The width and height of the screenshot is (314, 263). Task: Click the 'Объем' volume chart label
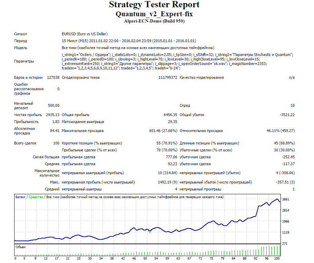(x=21, y=247)
